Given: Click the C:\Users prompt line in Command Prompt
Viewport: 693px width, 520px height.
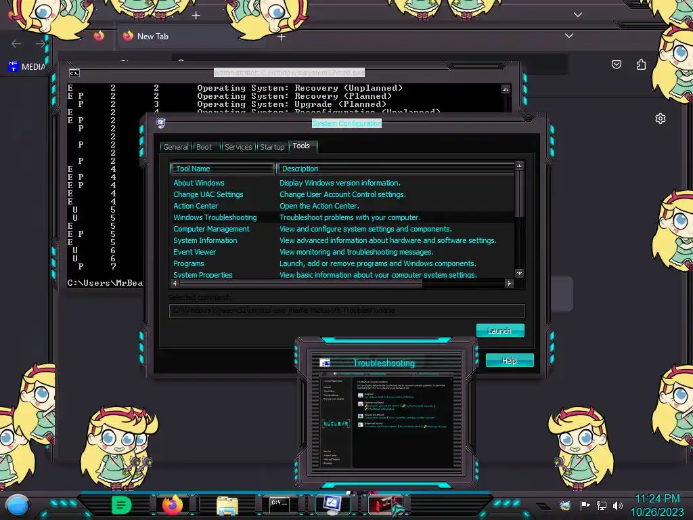Looking at the screenshot, I should [x=105, y=283].
